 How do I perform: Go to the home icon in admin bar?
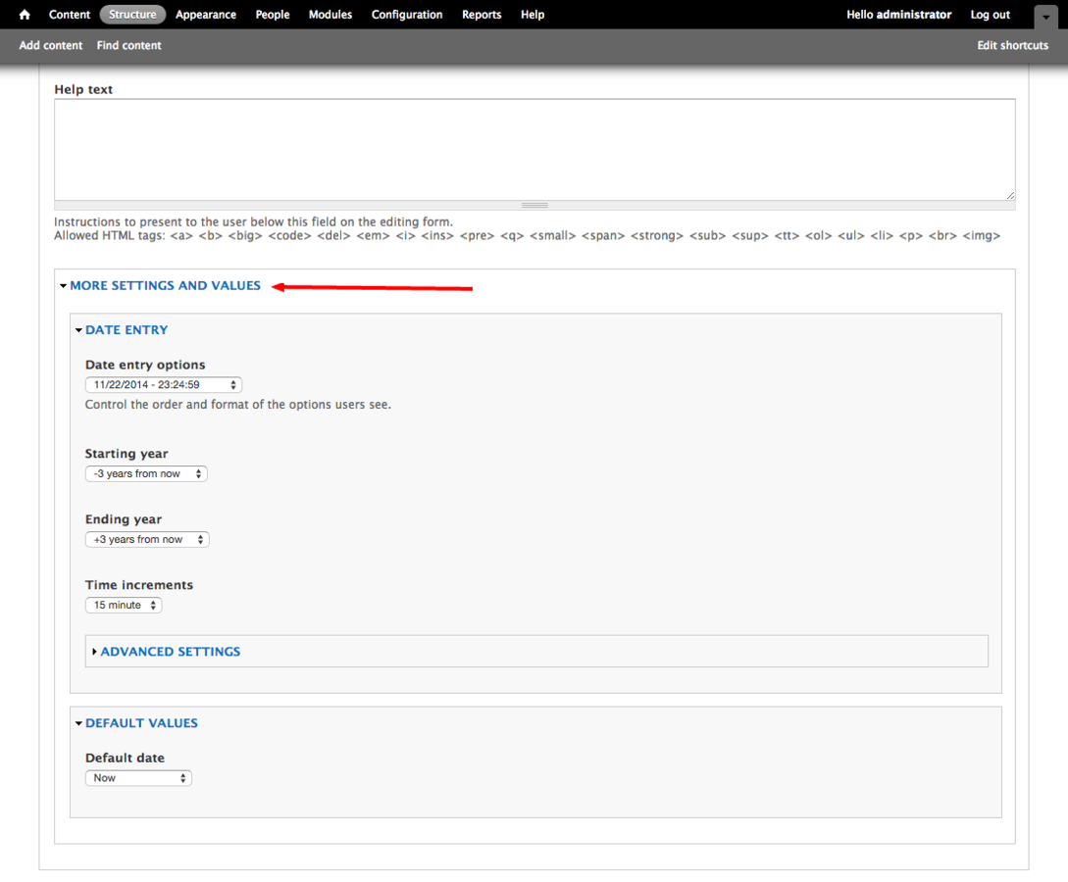pos(25,15)
